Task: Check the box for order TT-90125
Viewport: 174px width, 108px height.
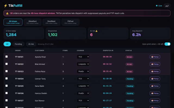Action: [7, 86]
